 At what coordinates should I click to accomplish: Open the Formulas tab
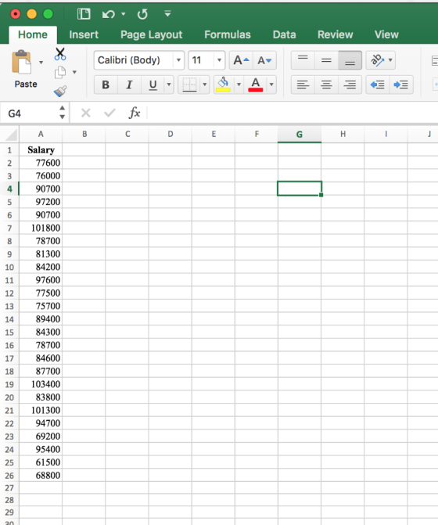(x=228, y=34)
